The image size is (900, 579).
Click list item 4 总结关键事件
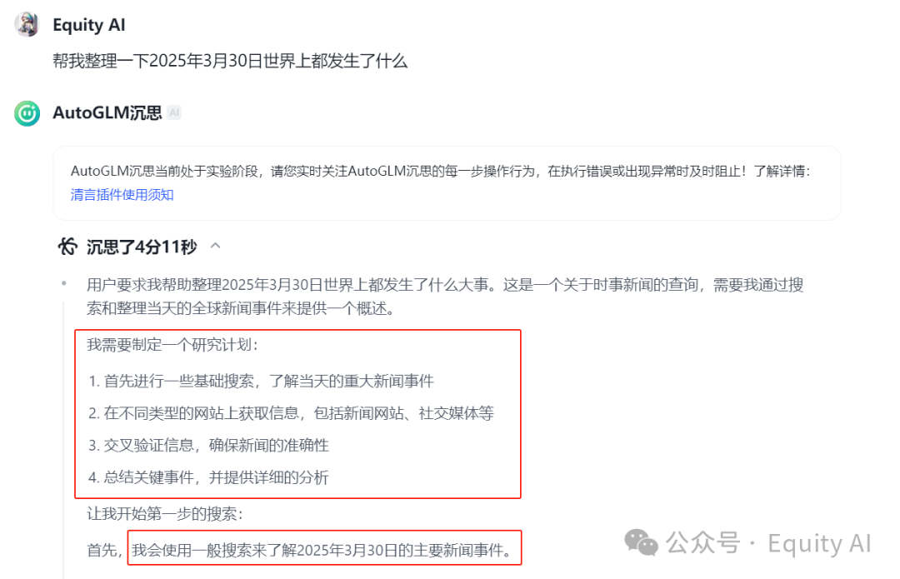click(208, 477)
